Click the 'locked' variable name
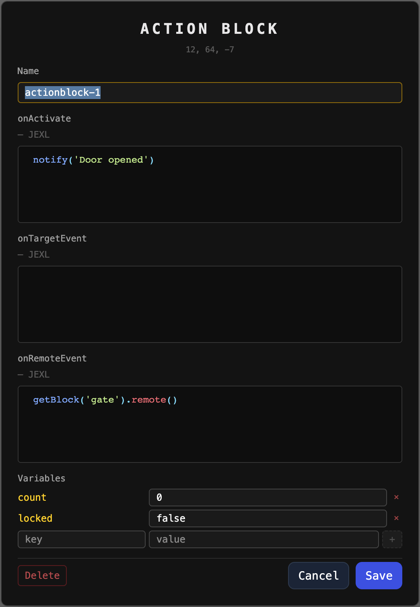The width and height of the screenshot is (420, 607). (35, 518)
